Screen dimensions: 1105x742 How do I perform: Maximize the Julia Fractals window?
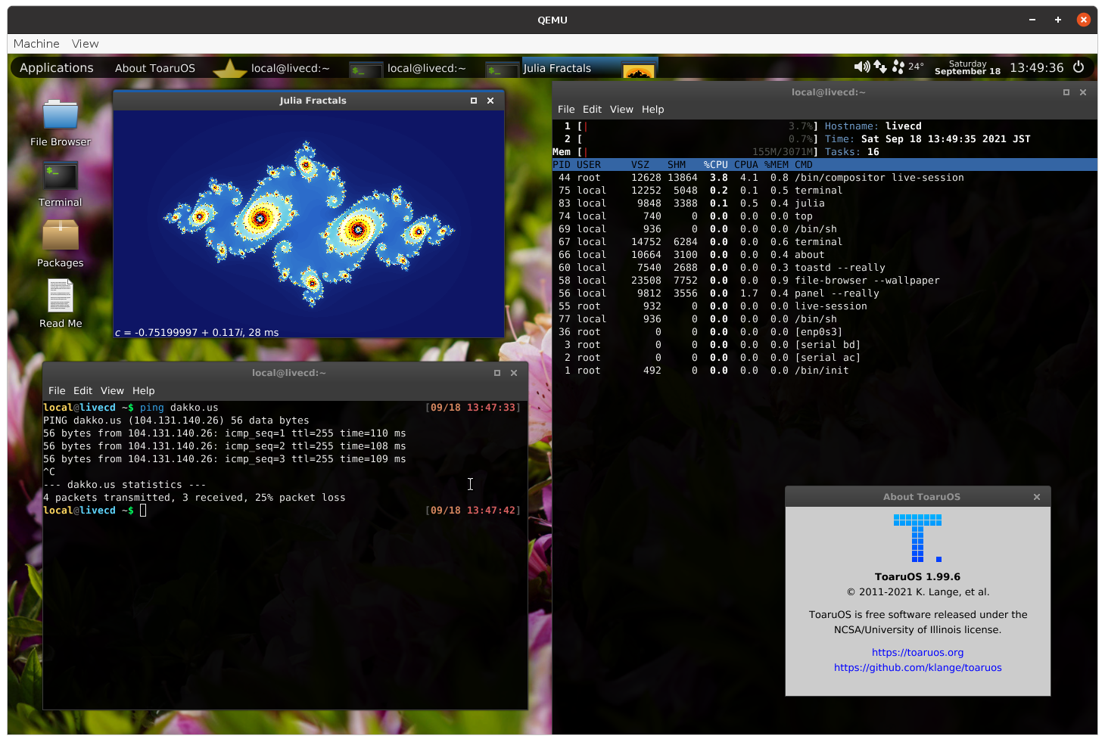pos(474,101)
